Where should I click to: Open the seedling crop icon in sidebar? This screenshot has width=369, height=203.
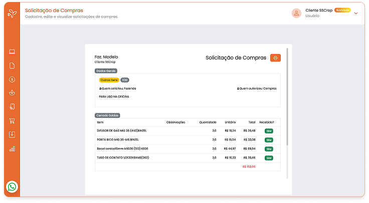click(12, 93)
